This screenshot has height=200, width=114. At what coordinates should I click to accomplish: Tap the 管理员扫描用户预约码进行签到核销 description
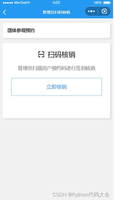[x=56, y=68]
